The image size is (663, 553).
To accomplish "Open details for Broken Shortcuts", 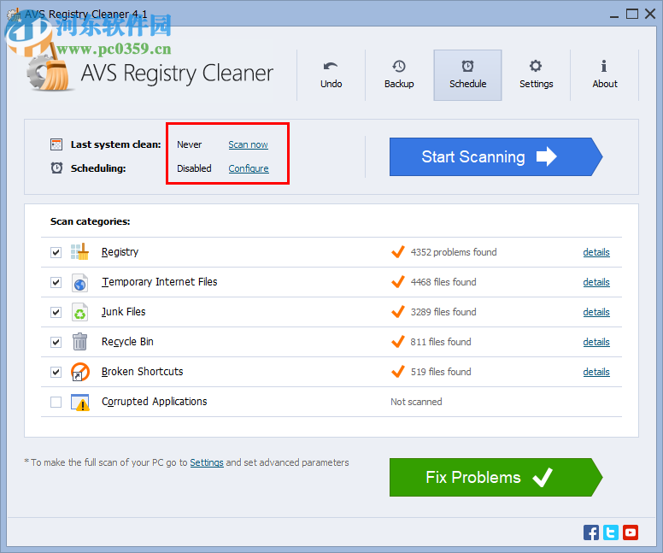I will tap(596, 372).
